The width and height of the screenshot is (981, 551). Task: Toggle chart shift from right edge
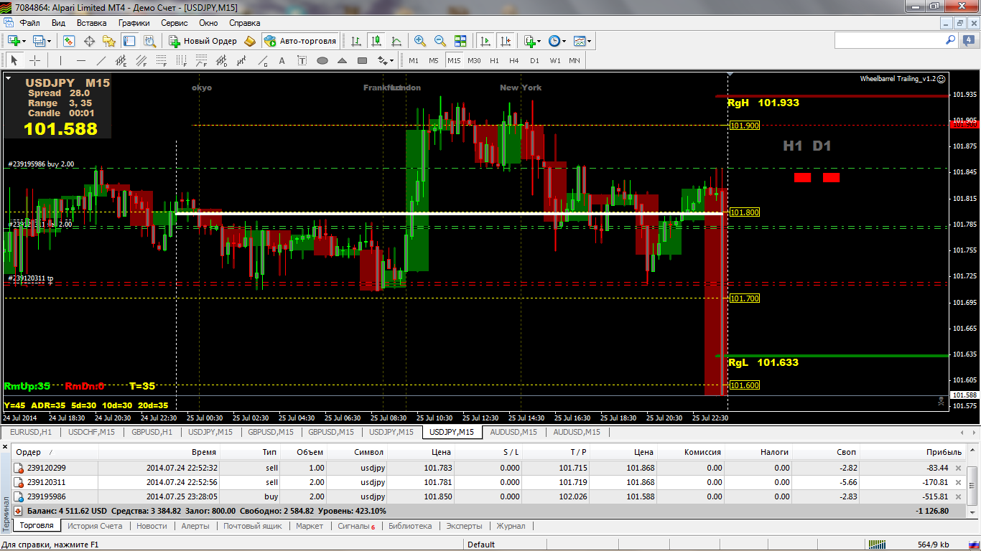(x=506, y=41)
